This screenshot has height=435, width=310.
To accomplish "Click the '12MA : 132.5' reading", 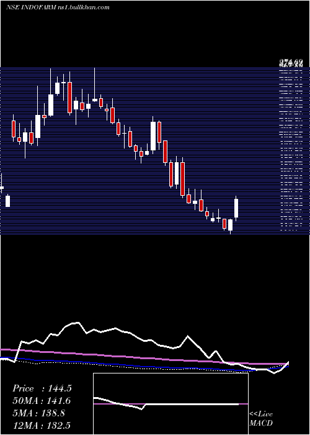I will tap(42, 425).
